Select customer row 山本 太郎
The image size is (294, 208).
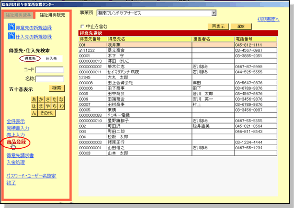[177, 153]
